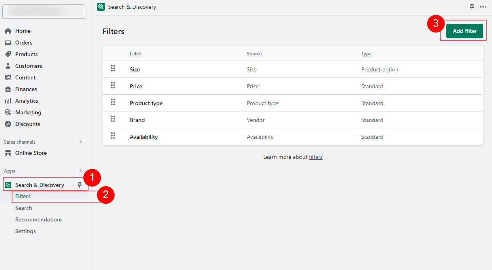This screenshot has height=270, width=492.
Task: Open the Availability filter row
Action: (x=293, y=137)
